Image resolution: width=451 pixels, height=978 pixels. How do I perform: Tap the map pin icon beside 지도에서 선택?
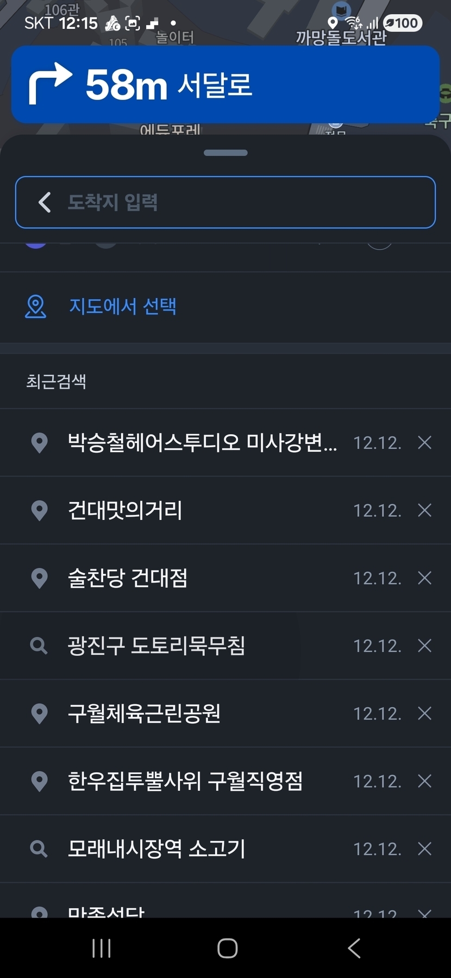pyautogui.click(x=36, y=306)
